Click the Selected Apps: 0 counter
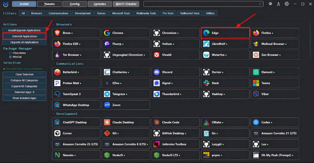This screenshot has height=163, width=314. [24, 92]
